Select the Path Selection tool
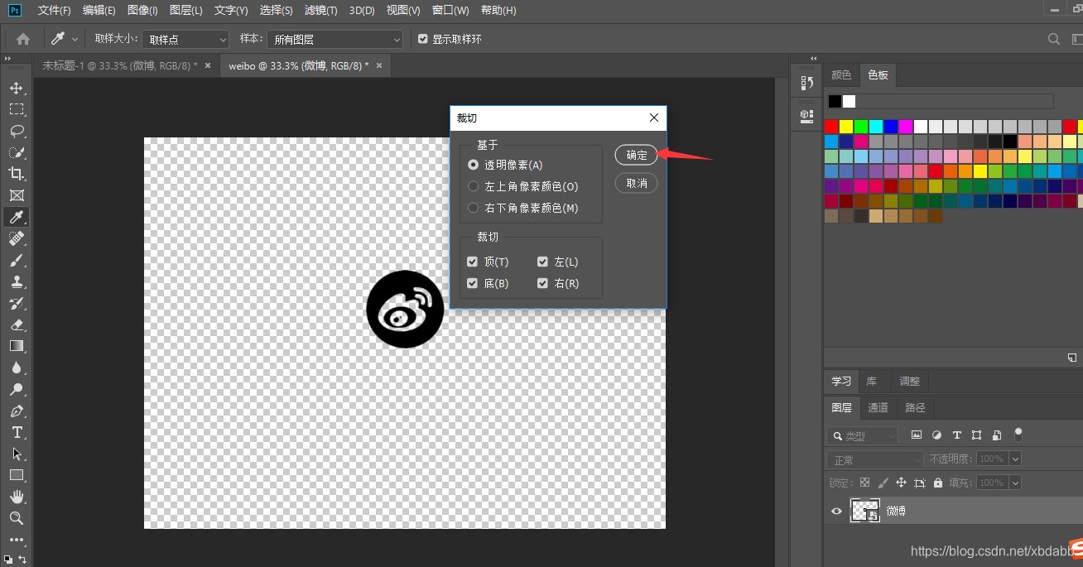Screen dimensions: 1083x567 point(17,454)
